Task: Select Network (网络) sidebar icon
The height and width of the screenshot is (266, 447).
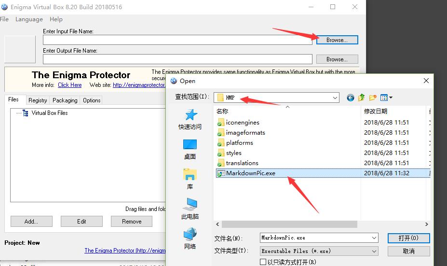Action: coord(190,234)
